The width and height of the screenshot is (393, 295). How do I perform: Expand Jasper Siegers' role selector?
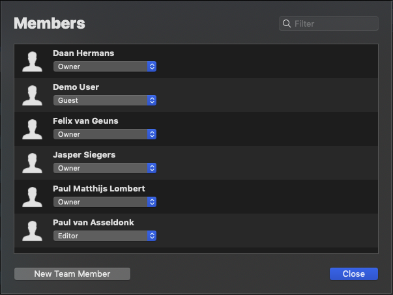(x=104, y=168)
